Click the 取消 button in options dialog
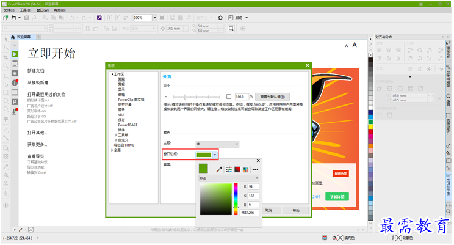This screenshot has height=245, width=454. 269,211
